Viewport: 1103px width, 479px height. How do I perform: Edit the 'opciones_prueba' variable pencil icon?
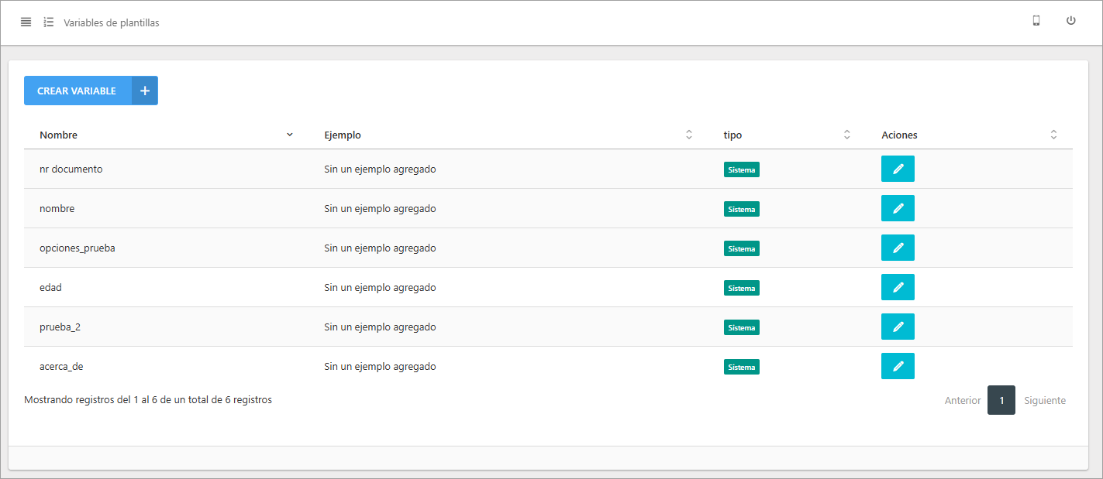(x=898, y=248)
